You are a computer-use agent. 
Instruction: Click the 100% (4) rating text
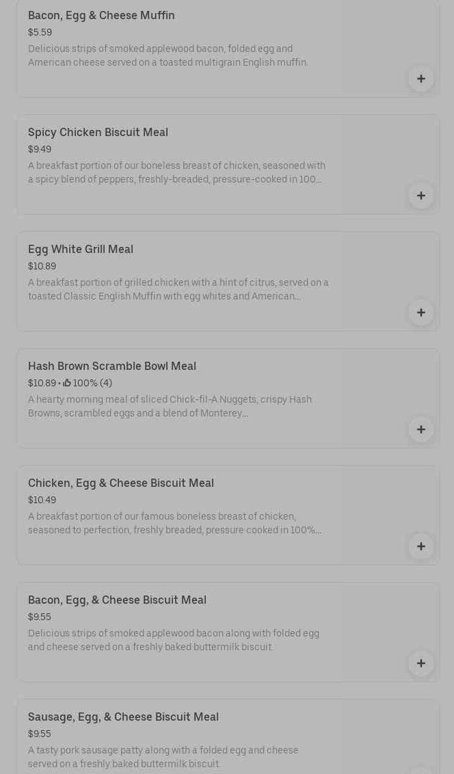click(x=92, y=383)
